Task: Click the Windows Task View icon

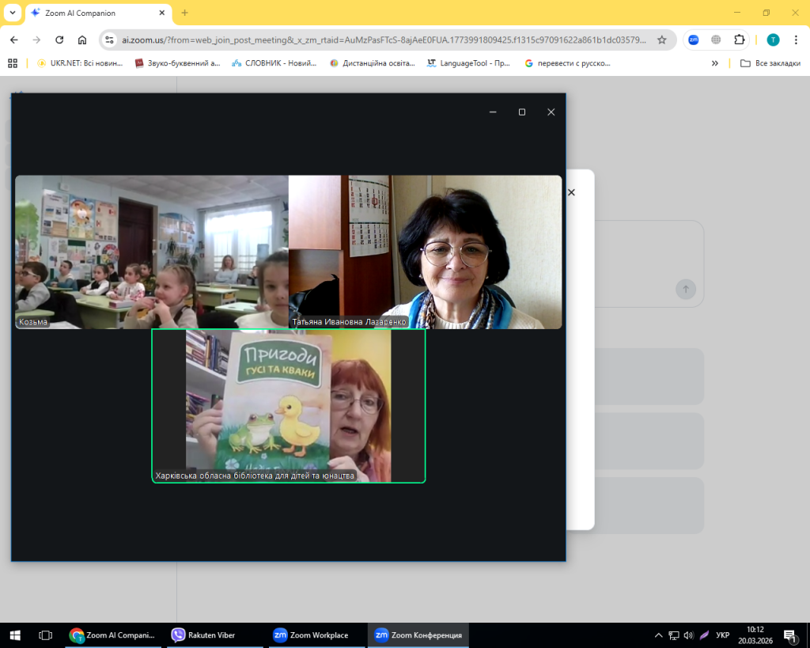Action: (x=45, y=635)
